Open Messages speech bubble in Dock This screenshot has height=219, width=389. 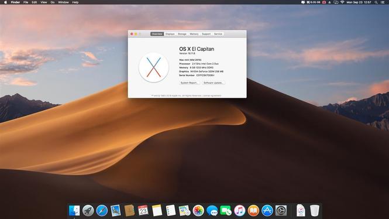point(212,211)
